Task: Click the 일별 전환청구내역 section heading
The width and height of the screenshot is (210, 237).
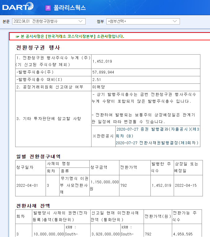Action: coord(38,156)
